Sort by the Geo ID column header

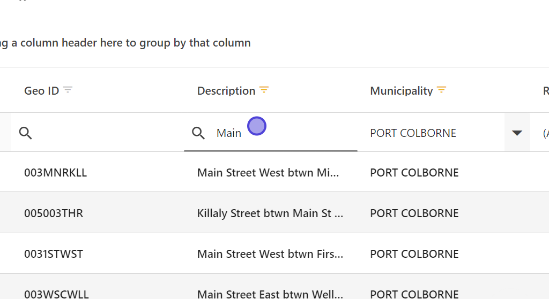coord(41,91)
